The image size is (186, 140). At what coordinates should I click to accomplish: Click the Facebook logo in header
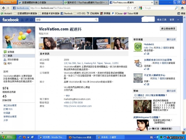tap(10, 20)
